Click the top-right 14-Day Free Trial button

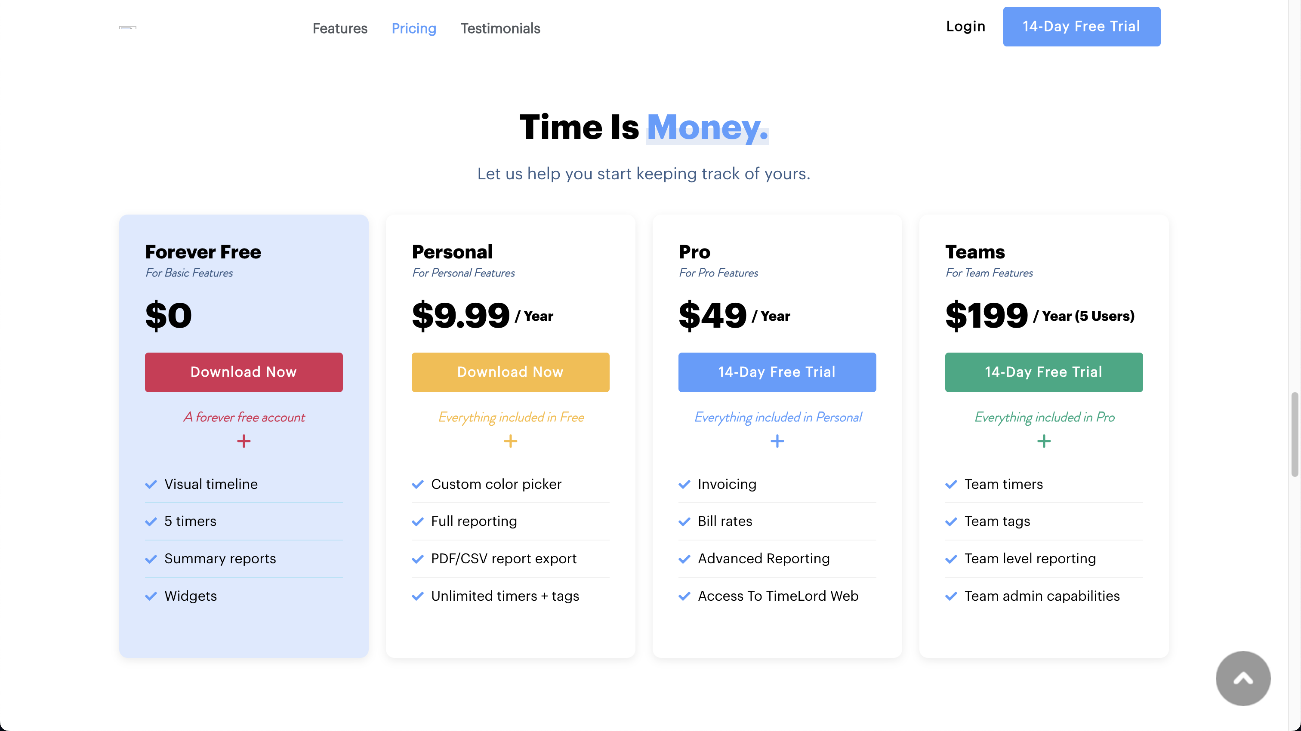point(1081,26)
